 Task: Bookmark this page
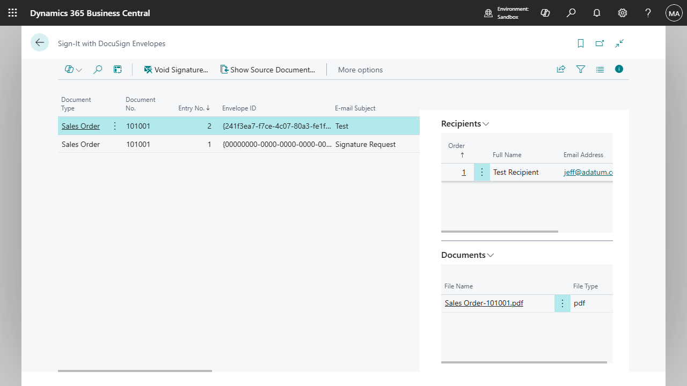pos(581,43)
